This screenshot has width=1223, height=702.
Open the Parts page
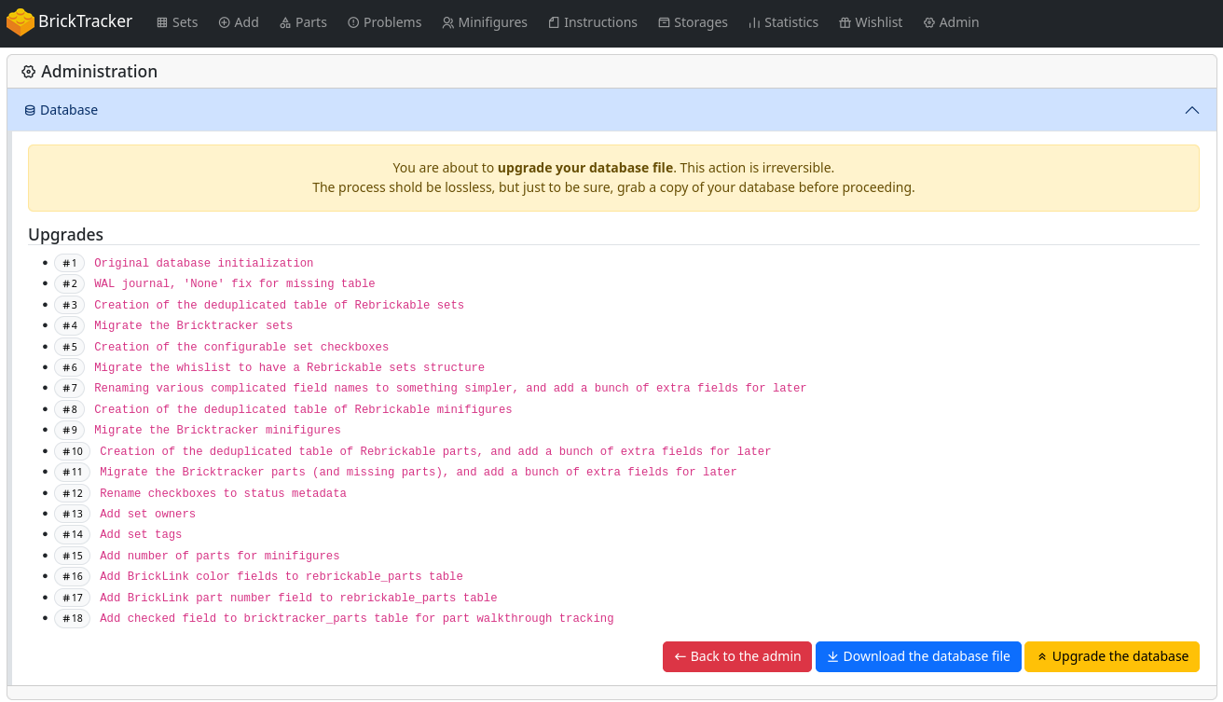(x=303, y=22)
